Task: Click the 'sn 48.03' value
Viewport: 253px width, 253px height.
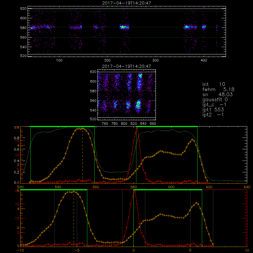Action: coord(218,94)
